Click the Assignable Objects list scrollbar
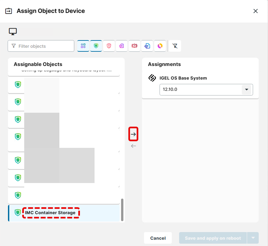The height and width of the screenshot is (246, 268). 122,210
